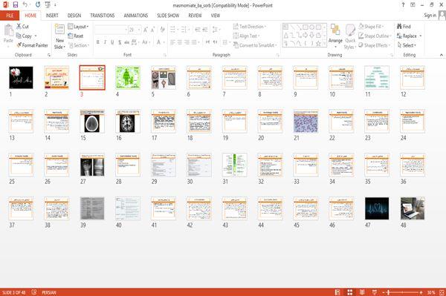Screen dimensions: 446x296
Task: Open the font size dropdown arrow
Action: 139,30
